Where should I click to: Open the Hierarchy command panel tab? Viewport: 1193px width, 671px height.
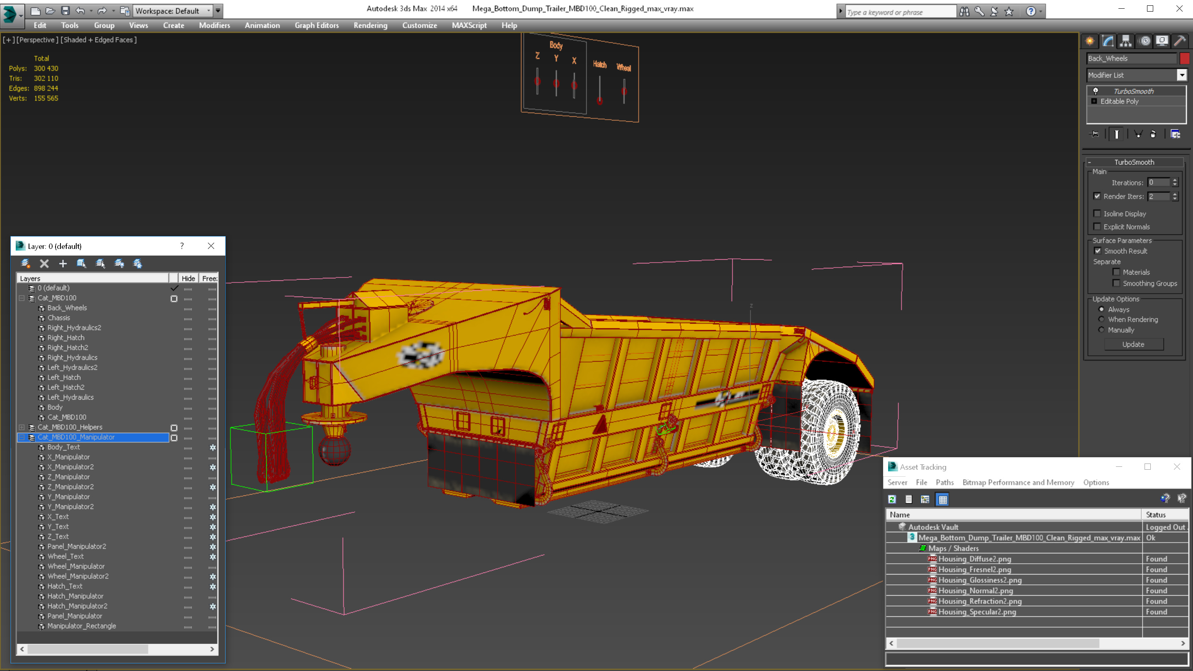pos(1125,41)
